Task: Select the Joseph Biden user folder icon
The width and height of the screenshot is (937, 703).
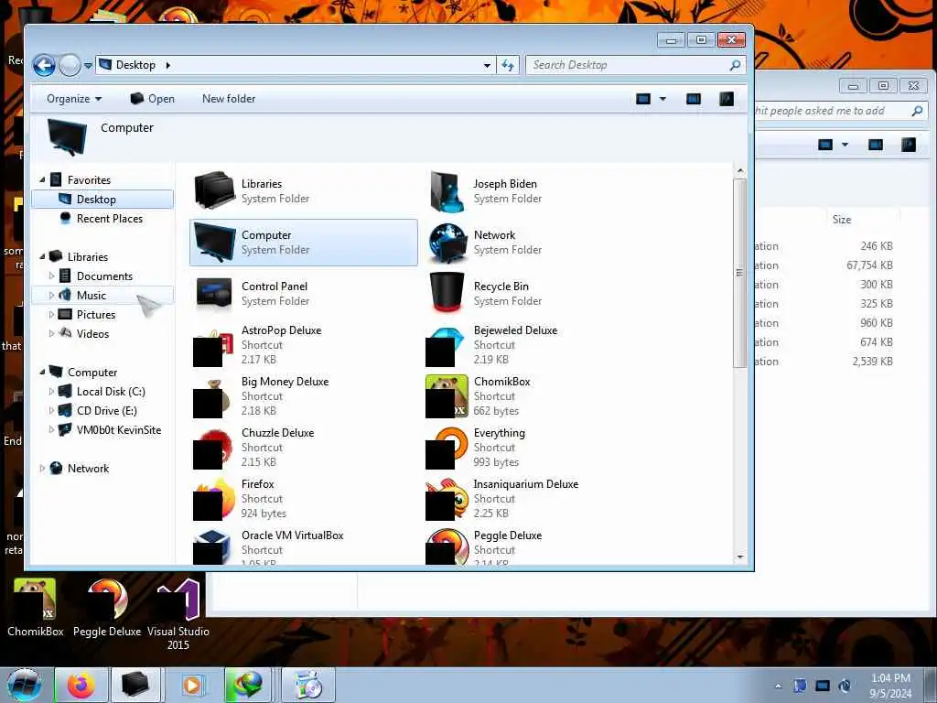Action: click(447, 190)
